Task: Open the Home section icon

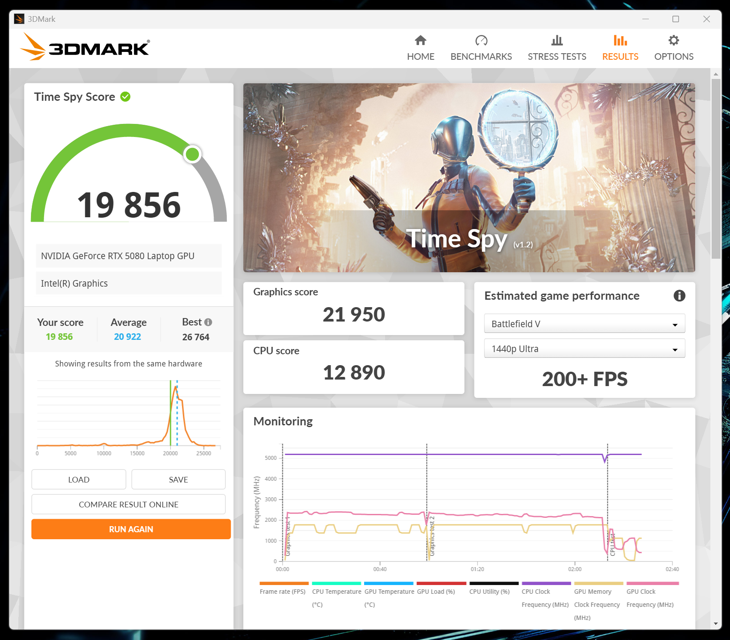Action: point(420,41)
